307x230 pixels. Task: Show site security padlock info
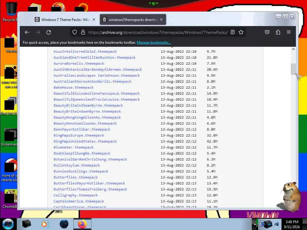coord(83,32)
